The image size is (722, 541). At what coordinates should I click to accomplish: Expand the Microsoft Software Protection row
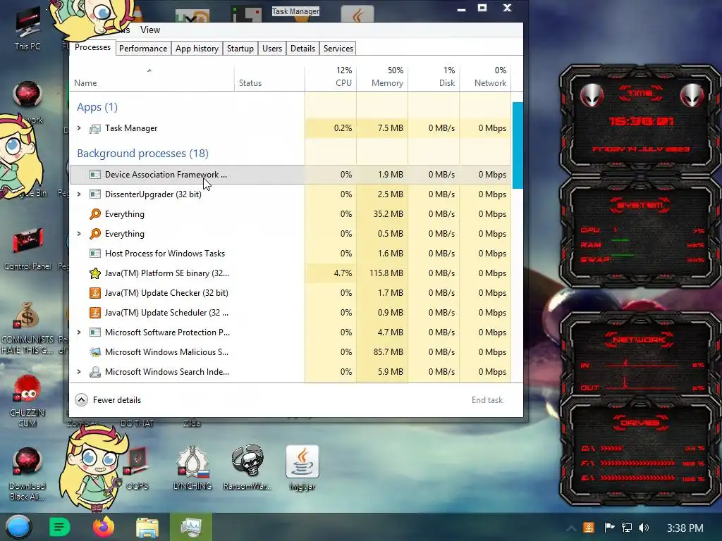pyautogui.click(x=79, y=332)
